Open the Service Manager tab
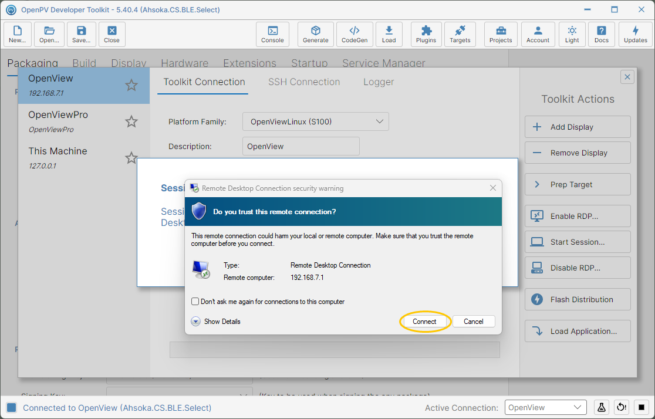 point(383,63)
